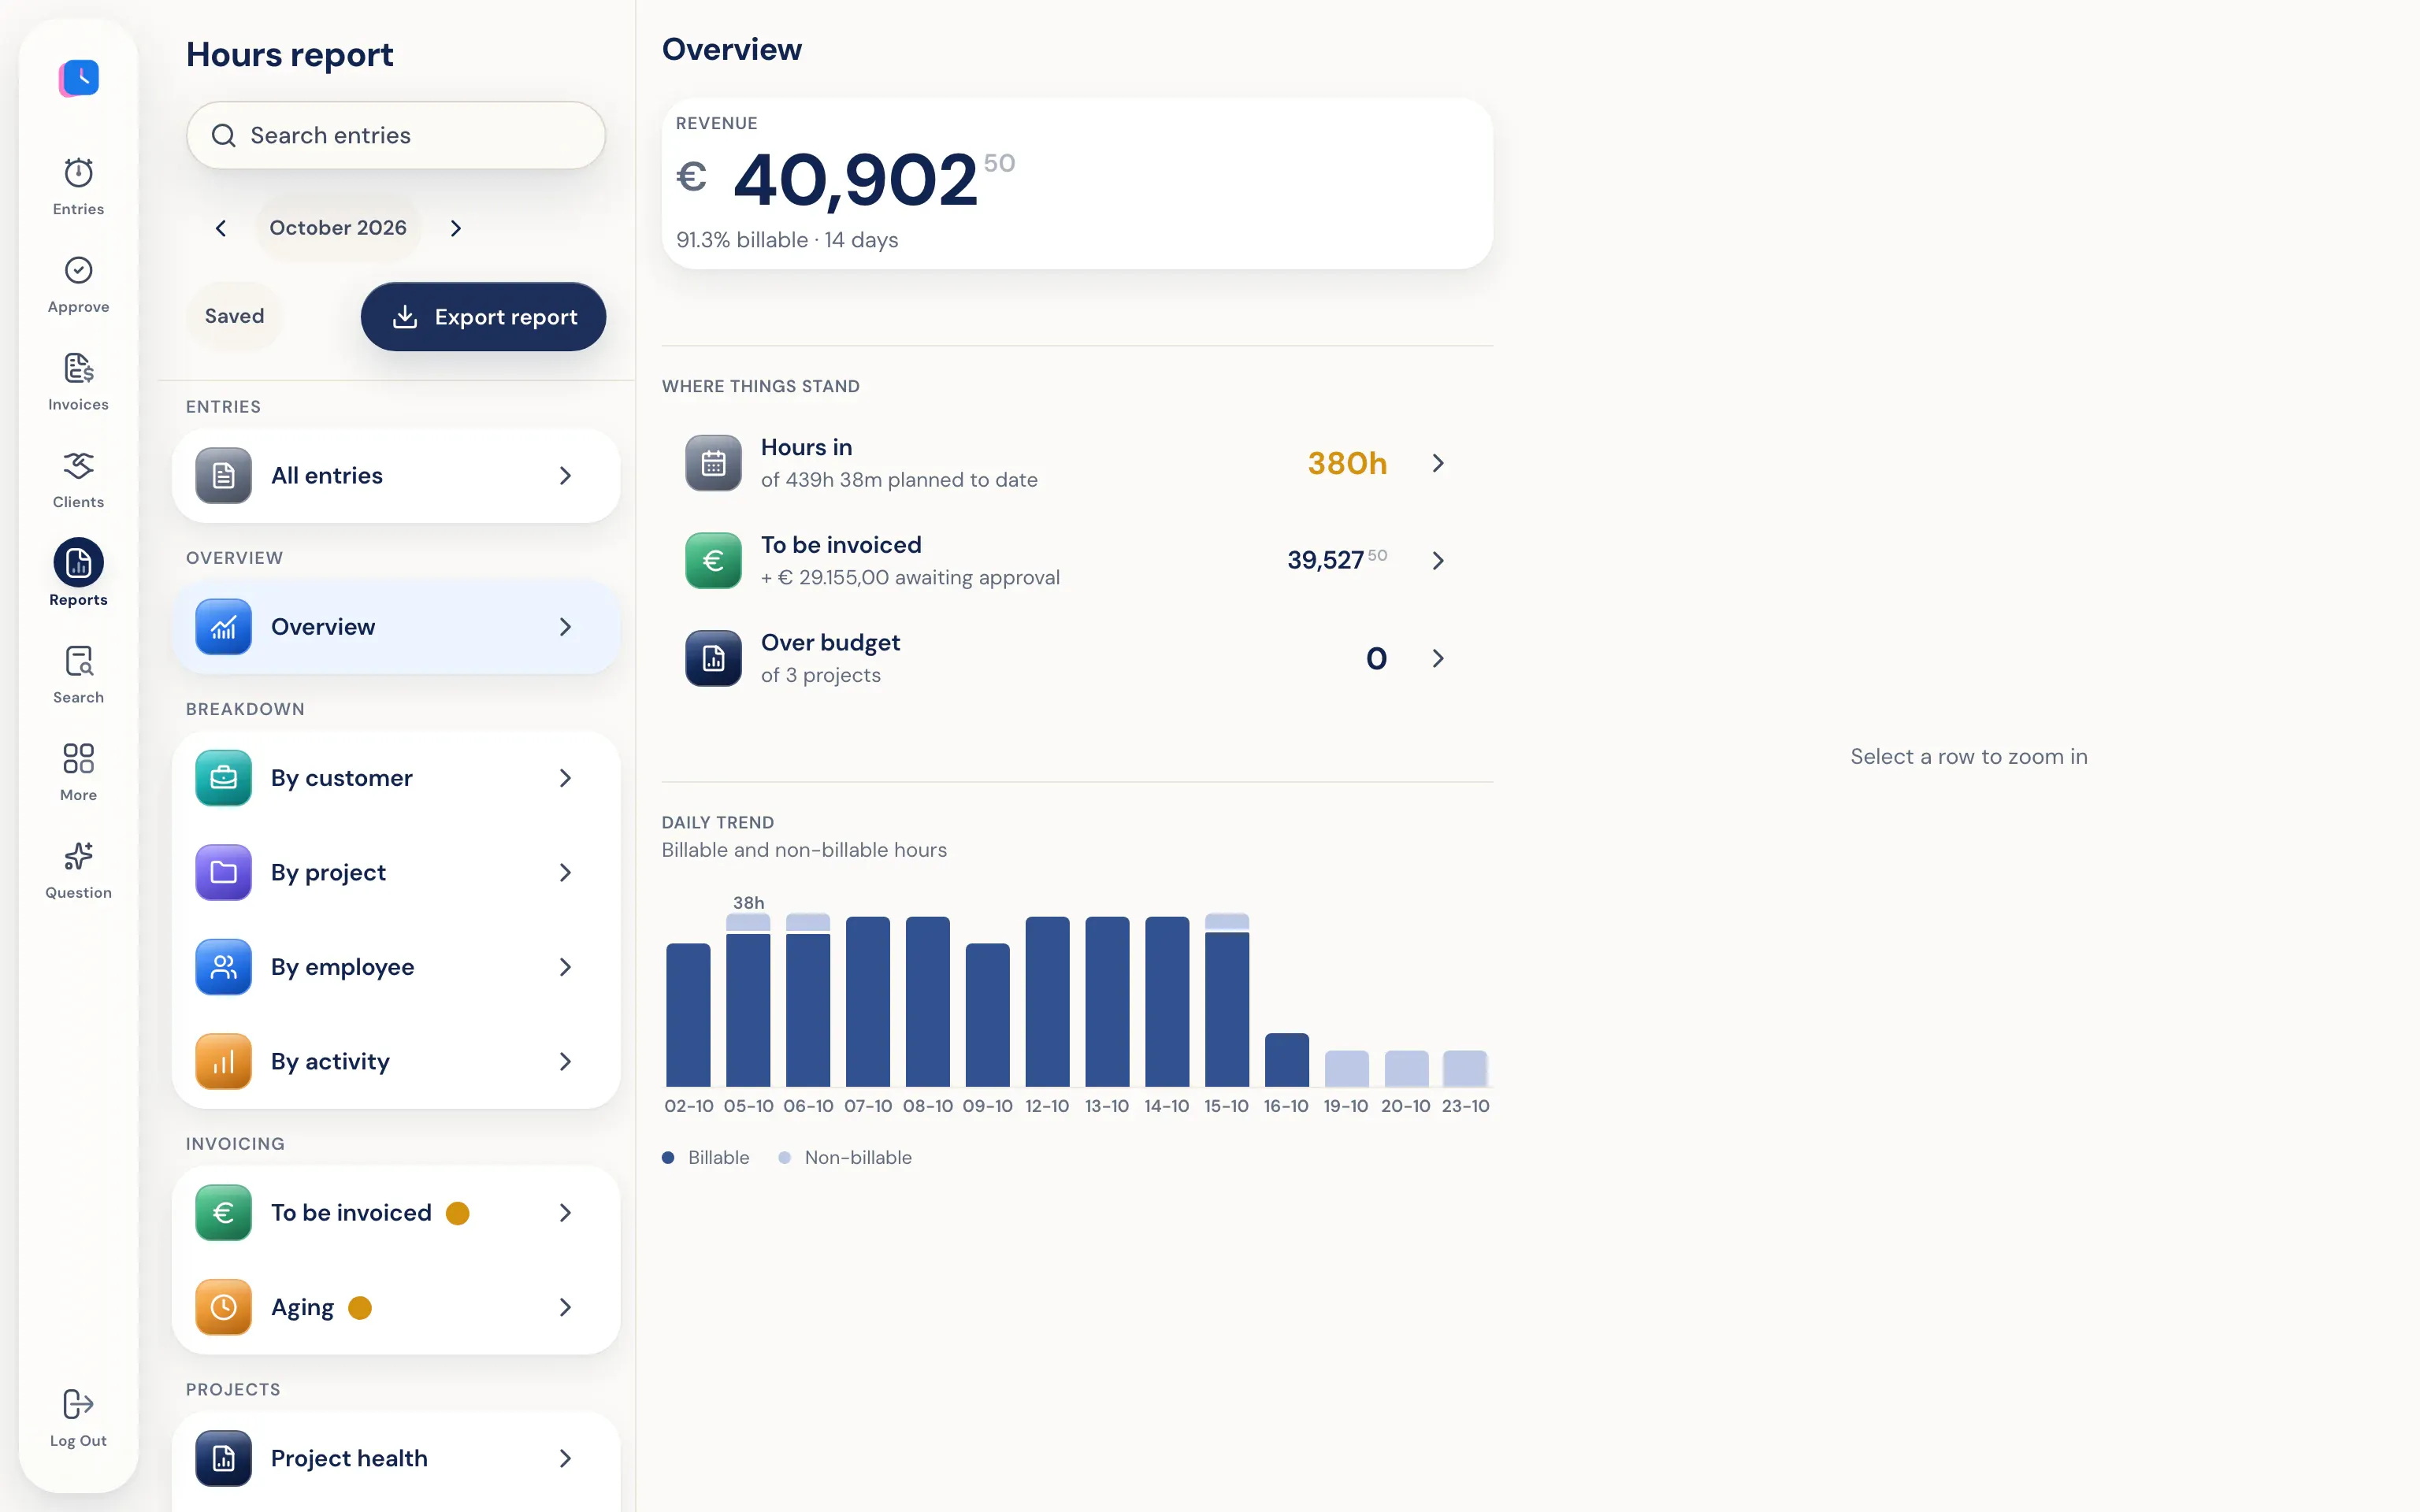Open the Approve section
This screenshot has width=2420, height=1512.
tap(78, 284)
